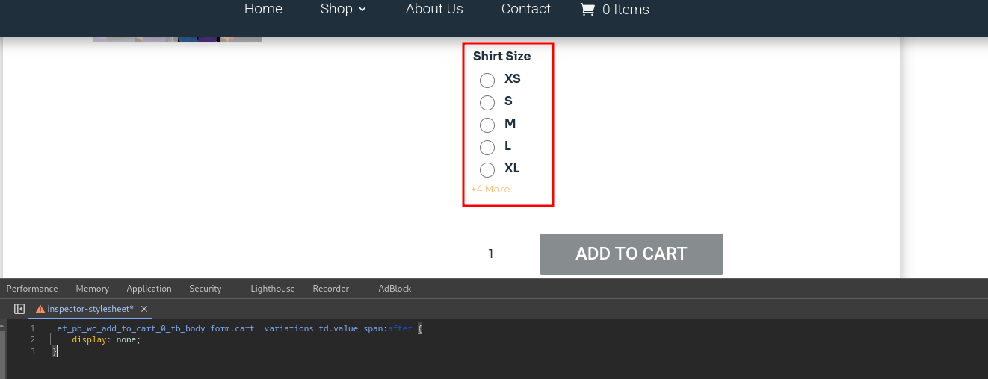
Task: Open the About Us page
Action: tap(434, 9)
